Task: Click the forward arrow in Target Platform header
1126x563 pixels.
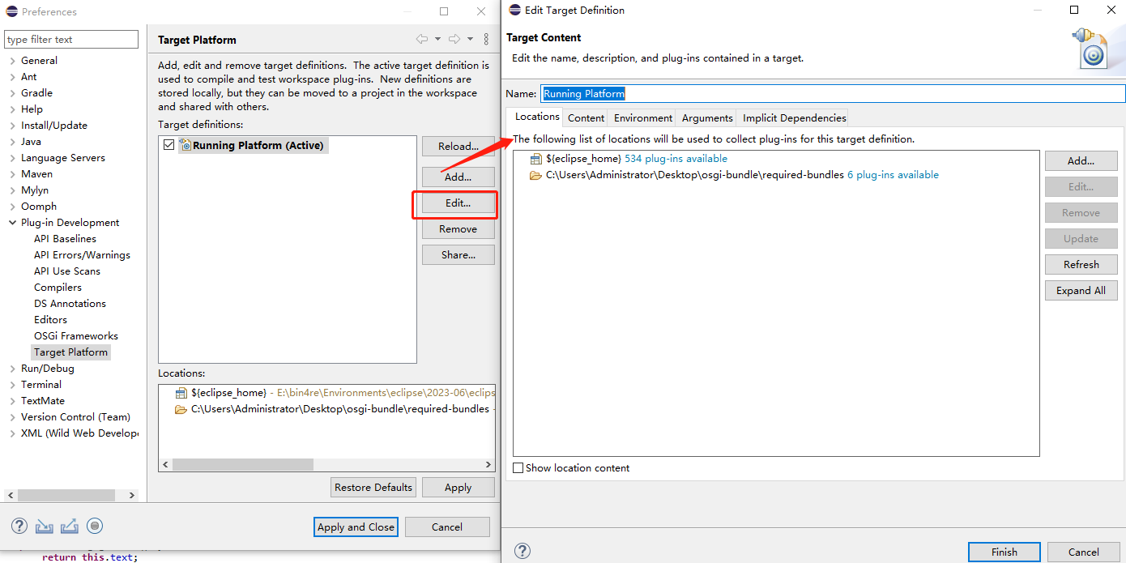Action: [x=454, y=39]
